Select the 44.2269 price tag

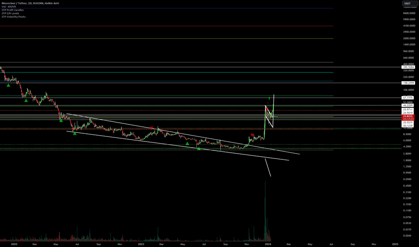coord(408,106)
